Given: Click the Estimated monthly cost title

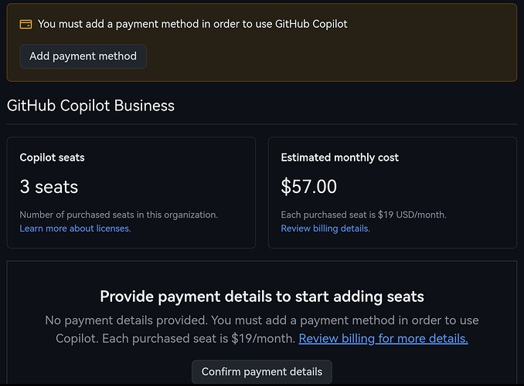Looking at the screenshot, I should 339,157.
